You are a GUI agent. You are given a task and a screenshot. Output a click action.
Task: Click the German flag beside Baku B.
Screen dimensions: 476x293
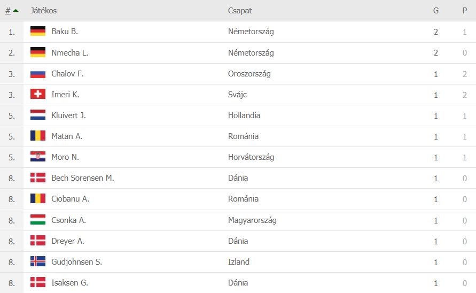point(38,32)
